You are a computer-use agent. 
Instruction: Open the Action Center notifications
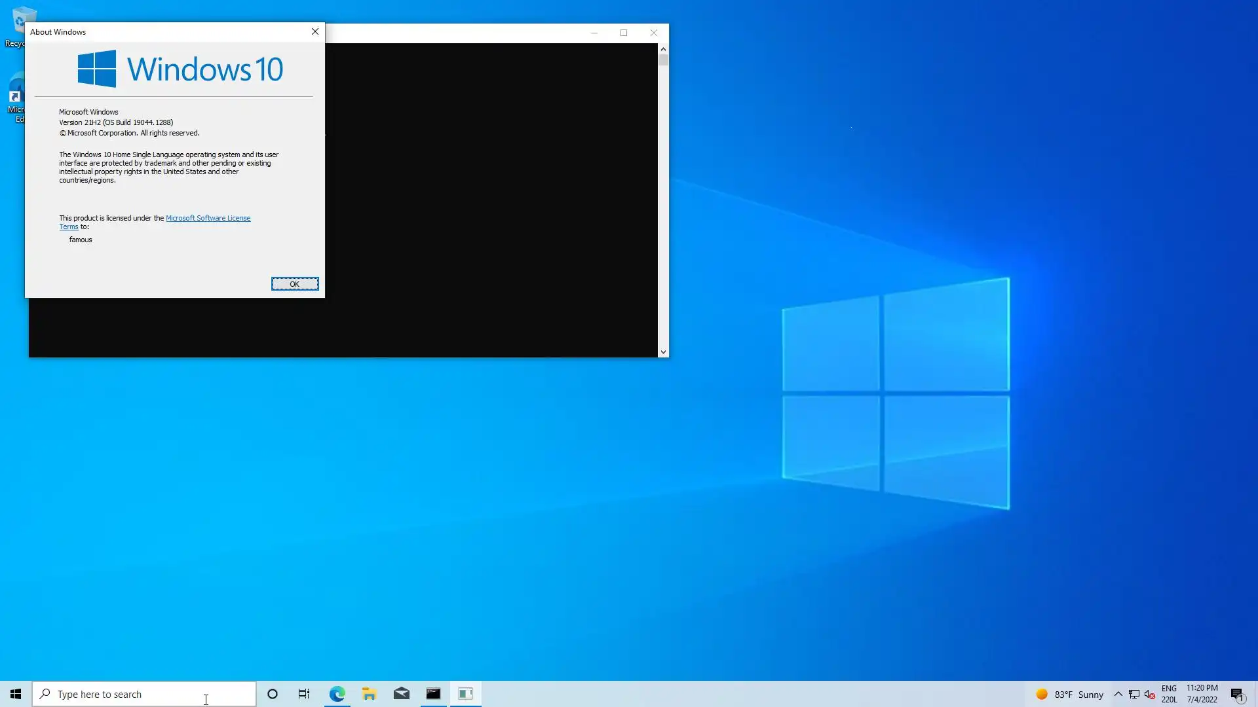tap(1237, 694)
